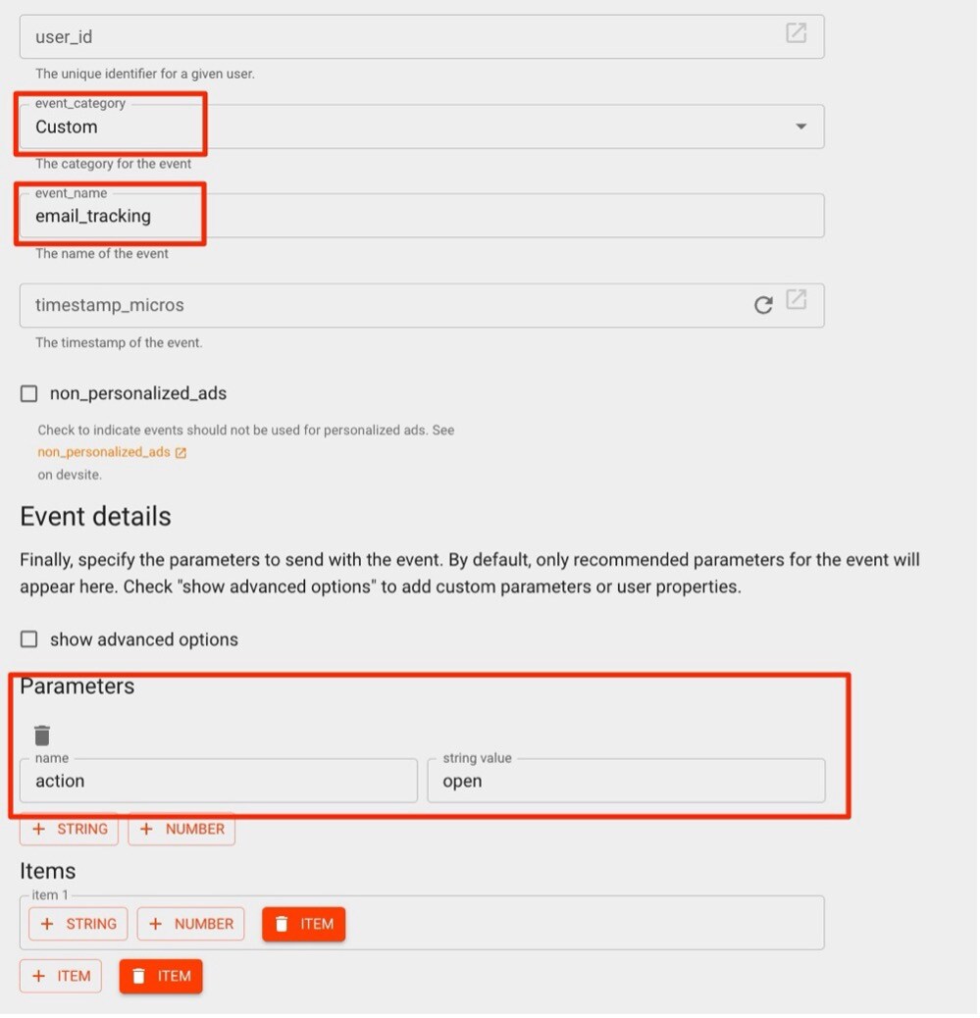980x1018 pixels.
Task: Click the bottom red delete ITEM button
Action: 161,976
